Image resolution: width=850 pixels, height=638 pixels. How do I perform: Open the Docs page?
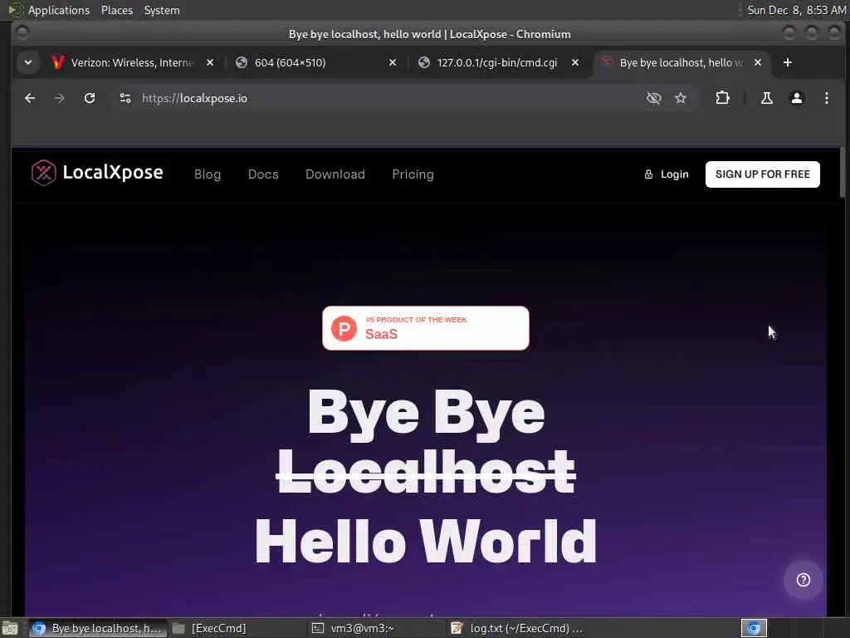[x=263, y=174]
